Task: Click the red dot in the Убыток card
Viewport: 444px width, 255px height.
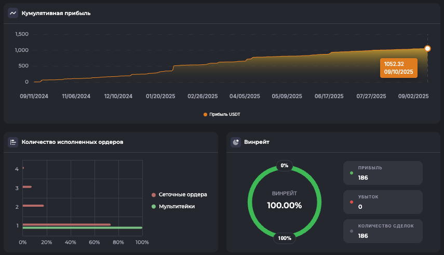Action: [352, 202]
